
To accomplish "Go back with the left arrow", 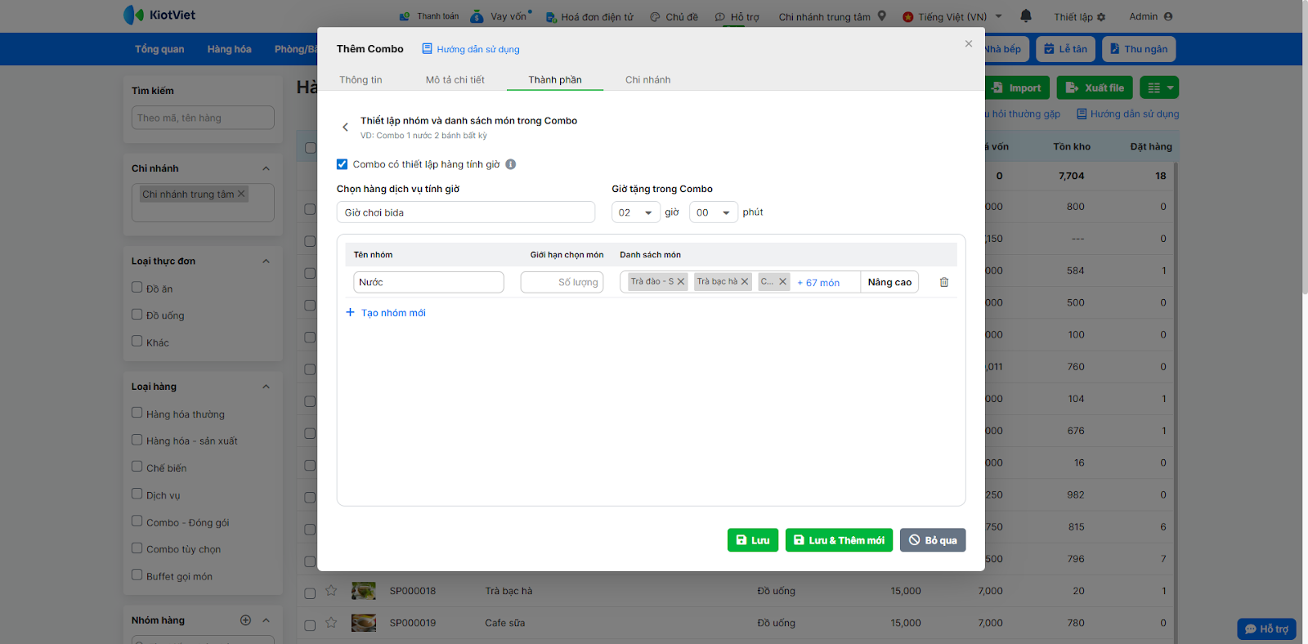I will click(345, 127).
